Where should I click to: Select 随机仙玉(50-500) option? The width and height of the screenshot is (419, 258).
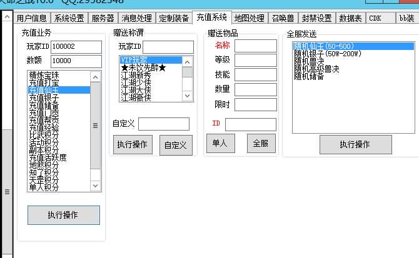(353, 46)
